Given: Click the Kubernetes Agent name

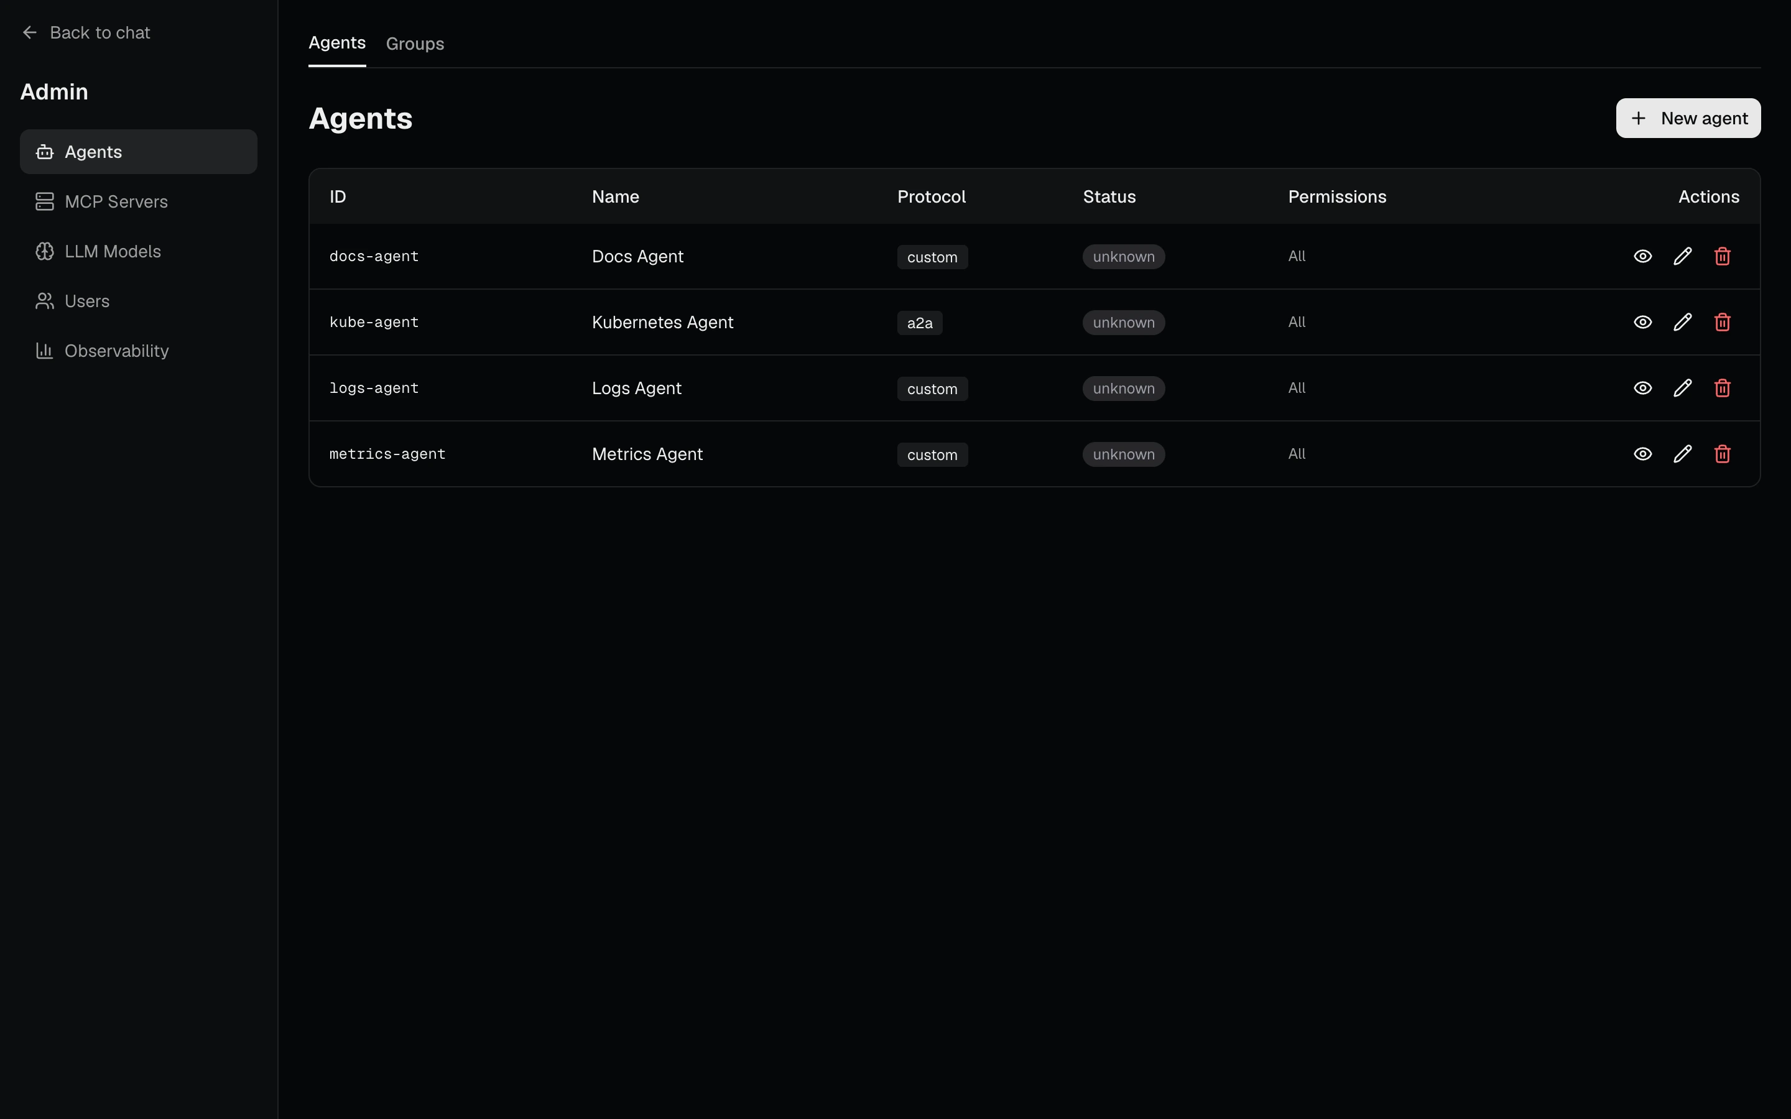Looking at the screenshot, I should (x=662, y=322).
